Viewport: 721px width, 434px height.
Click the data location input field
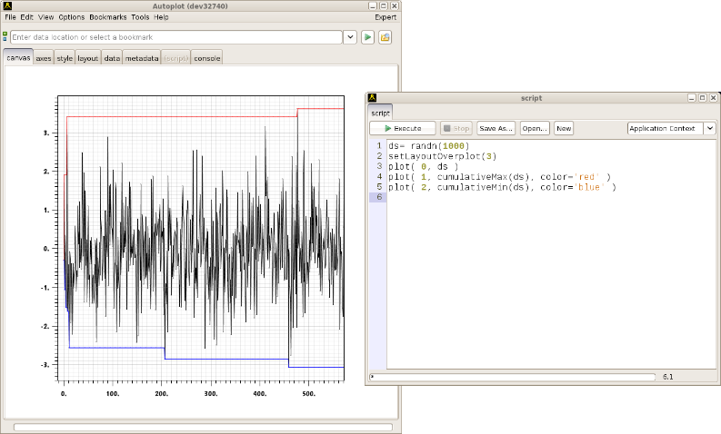tap(175, 37)
